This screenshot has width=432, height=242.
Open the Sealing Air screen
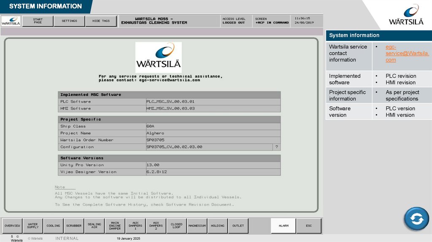(x=94, y=226)
